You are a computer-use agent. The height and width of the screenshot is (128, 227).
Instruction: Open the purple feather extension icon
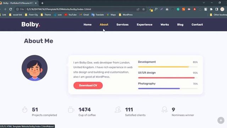(x=161, y=9)
